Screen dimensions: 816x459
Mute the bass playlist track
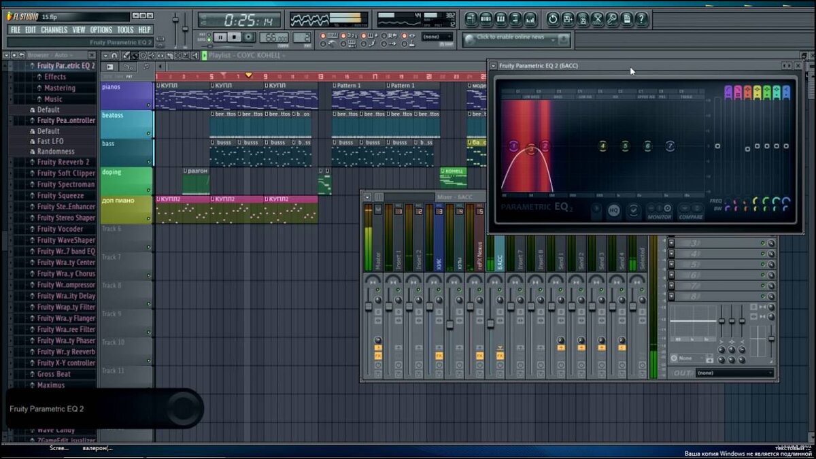coord(148,162)
